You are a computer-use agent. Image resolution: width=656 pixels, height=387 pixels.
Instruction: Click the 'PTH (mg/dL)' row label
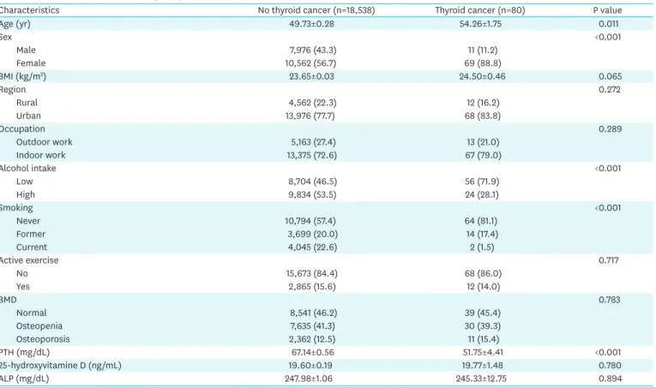pyautogui.click(x=25, y=352)
